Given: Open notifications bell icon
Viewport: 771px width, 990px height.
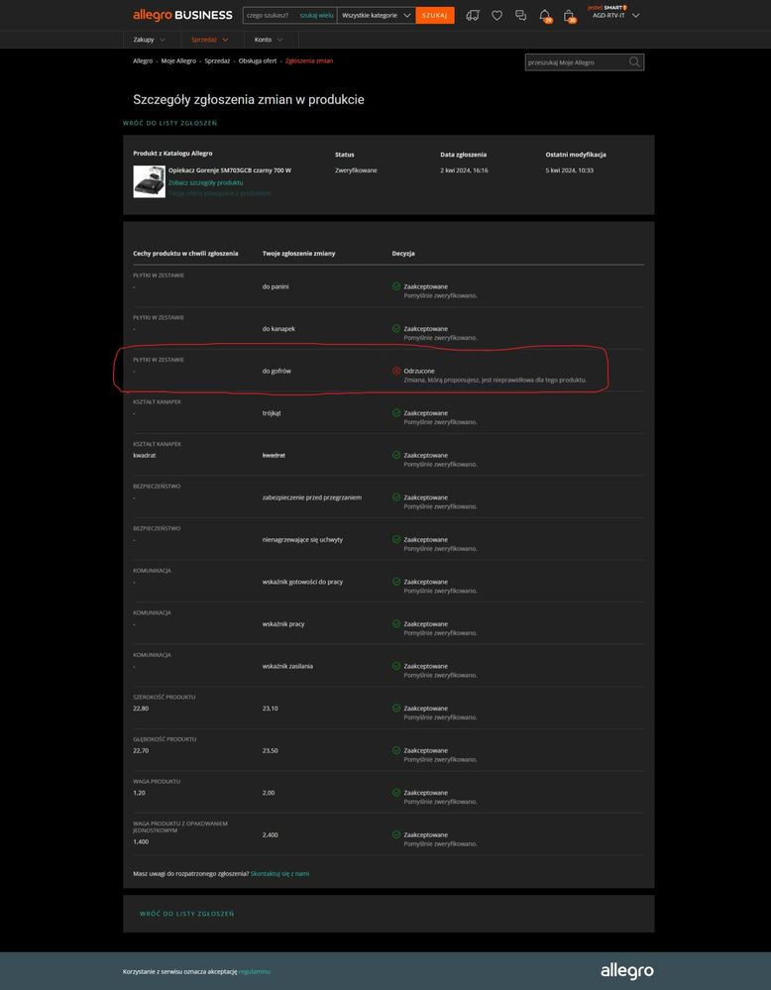Looking at the screenshot, I should point(544,16).
